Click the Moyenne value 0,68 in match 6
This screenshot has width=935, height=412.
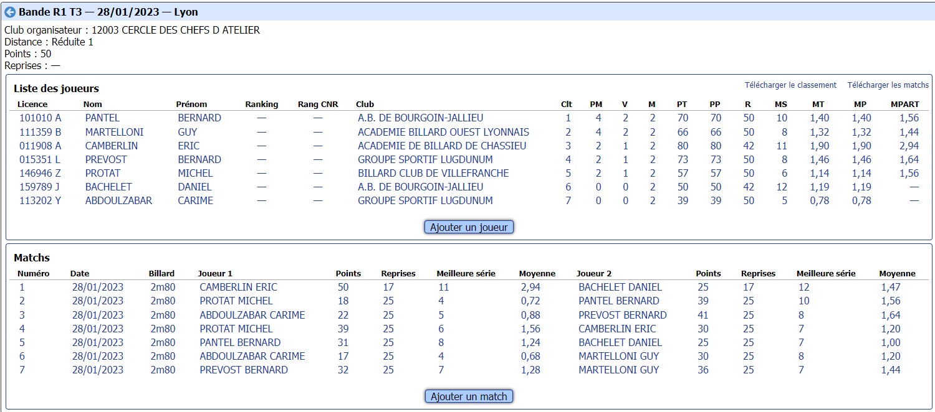[x=530, y=356]
